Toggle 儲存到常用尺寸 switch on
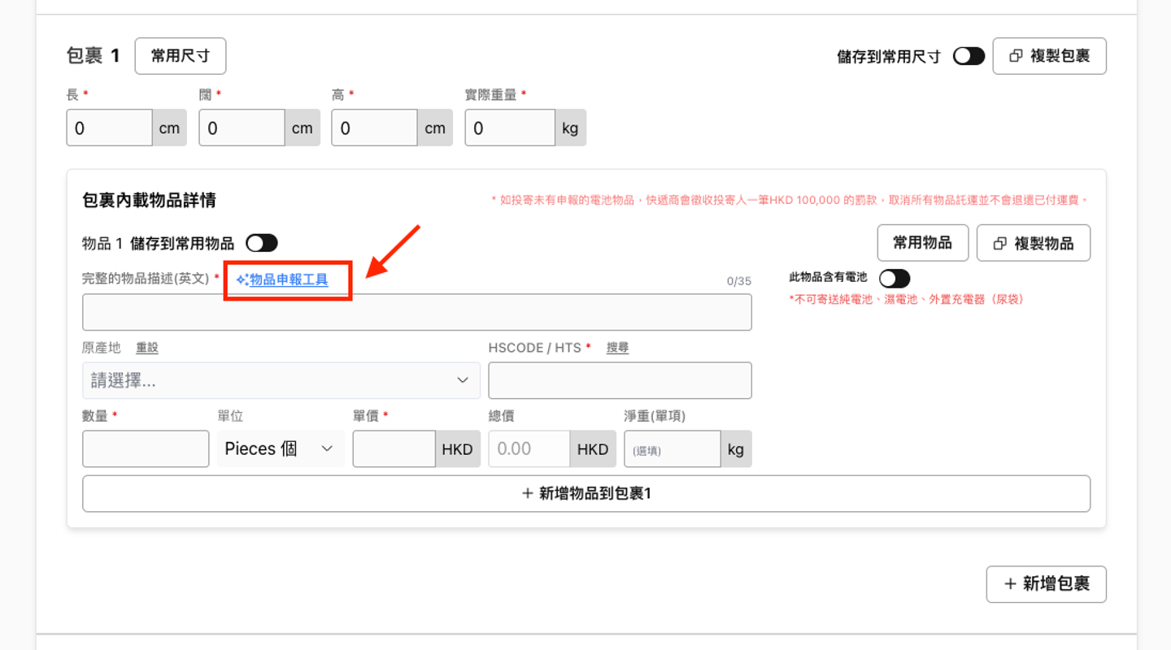The height and width of the screenshot is (650, 1171). 969,56
